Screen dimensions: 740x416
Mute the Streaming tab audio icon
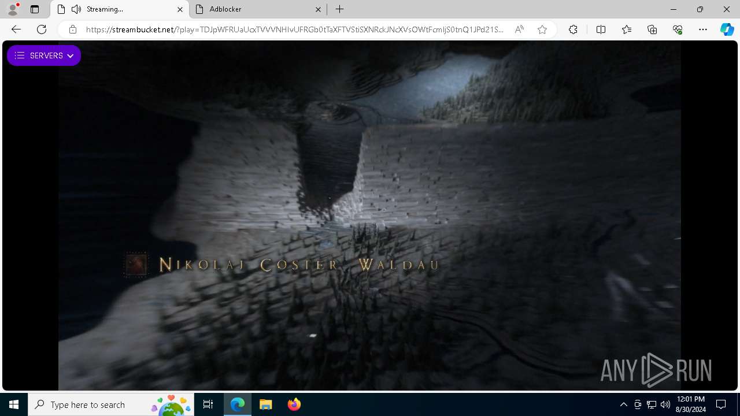coord(76,9)
